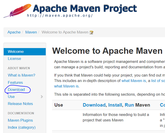Screen dimensions: 165x133
Task: Open the Install link in the Use row
Action: pos(115,105)
